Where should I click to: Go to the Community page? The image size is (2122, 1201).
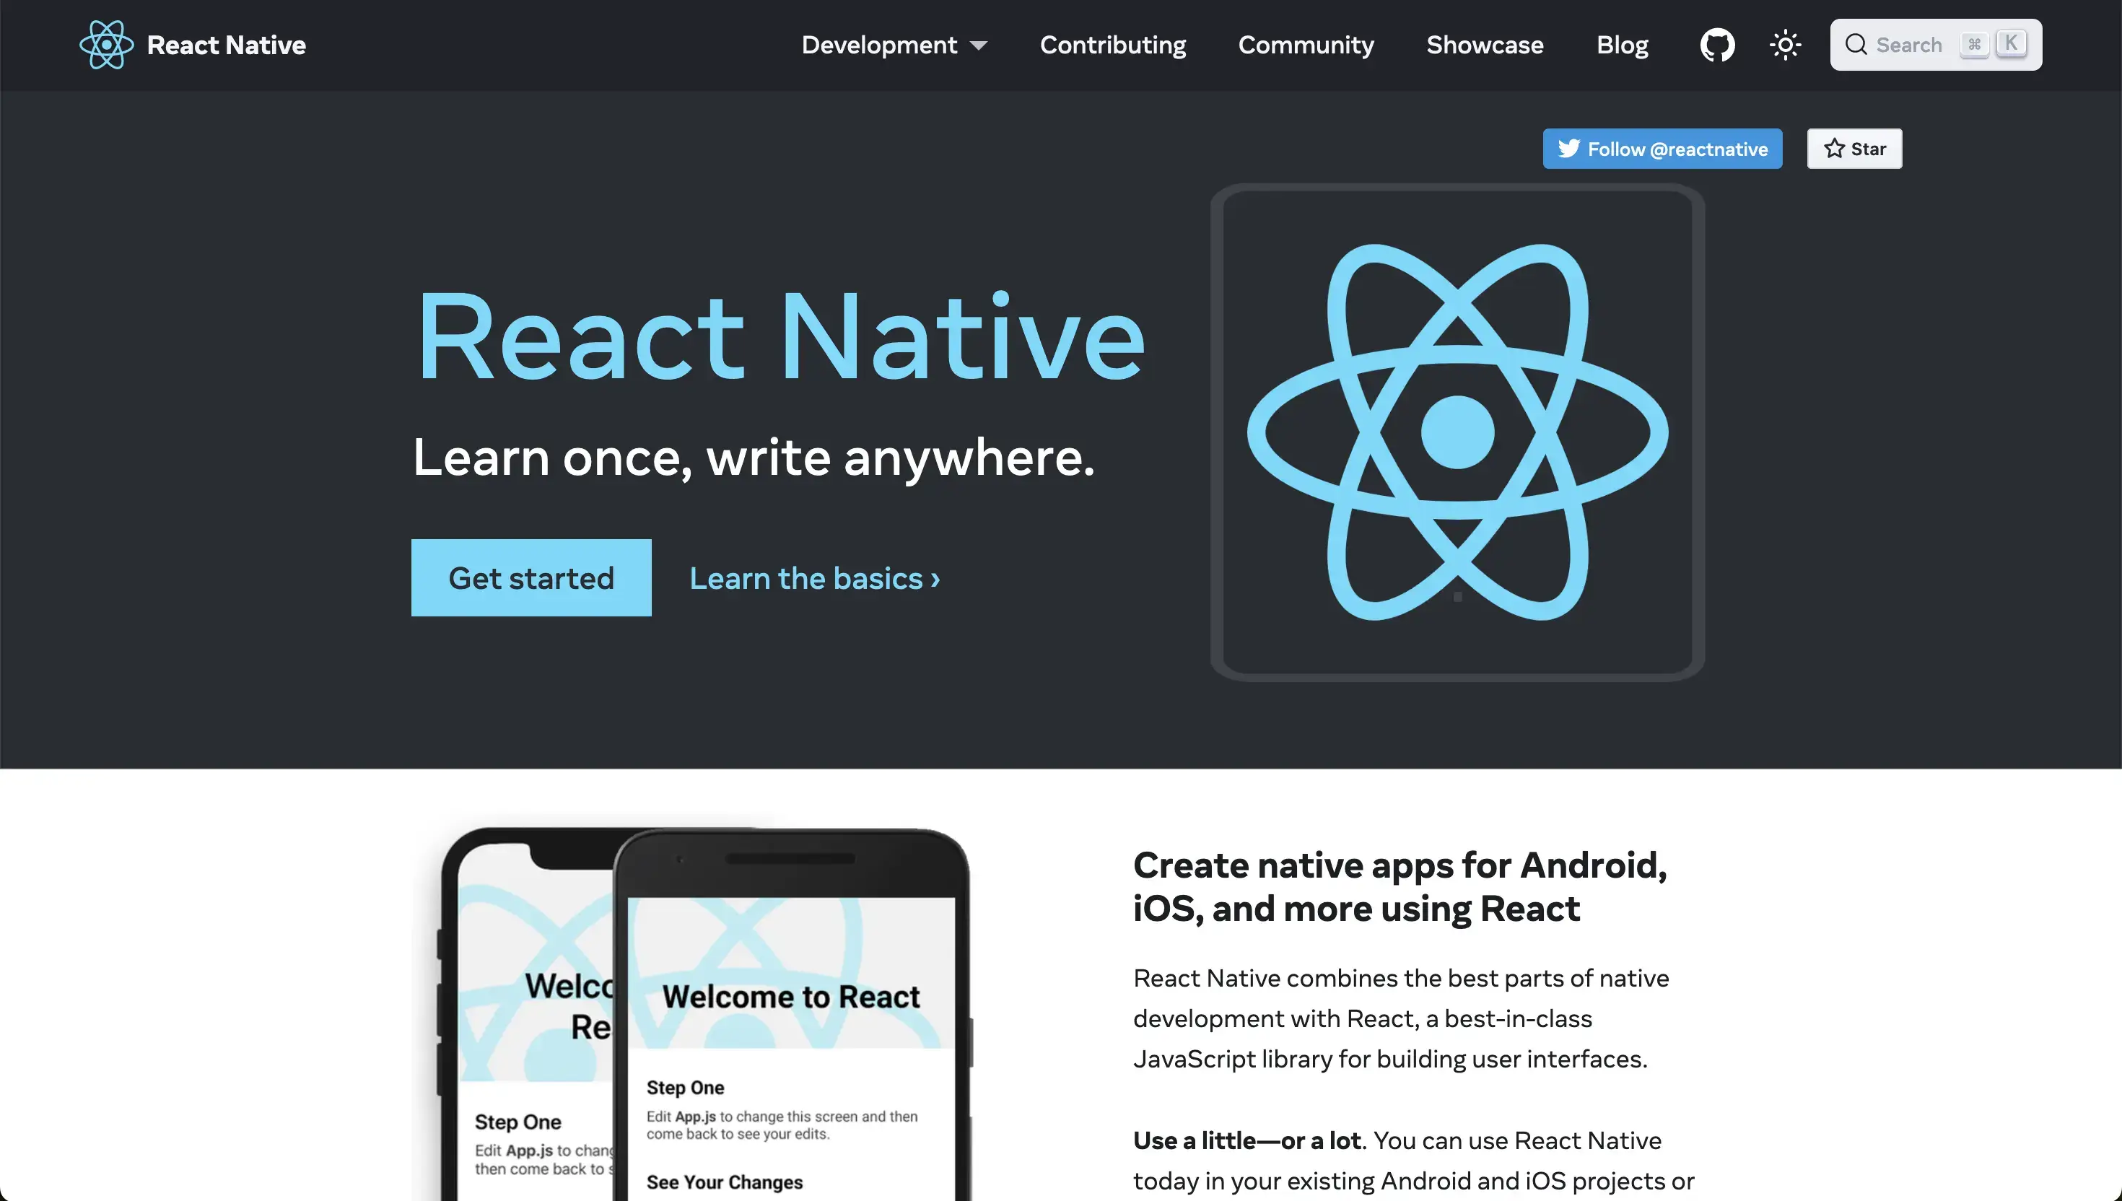point(1306,45)
